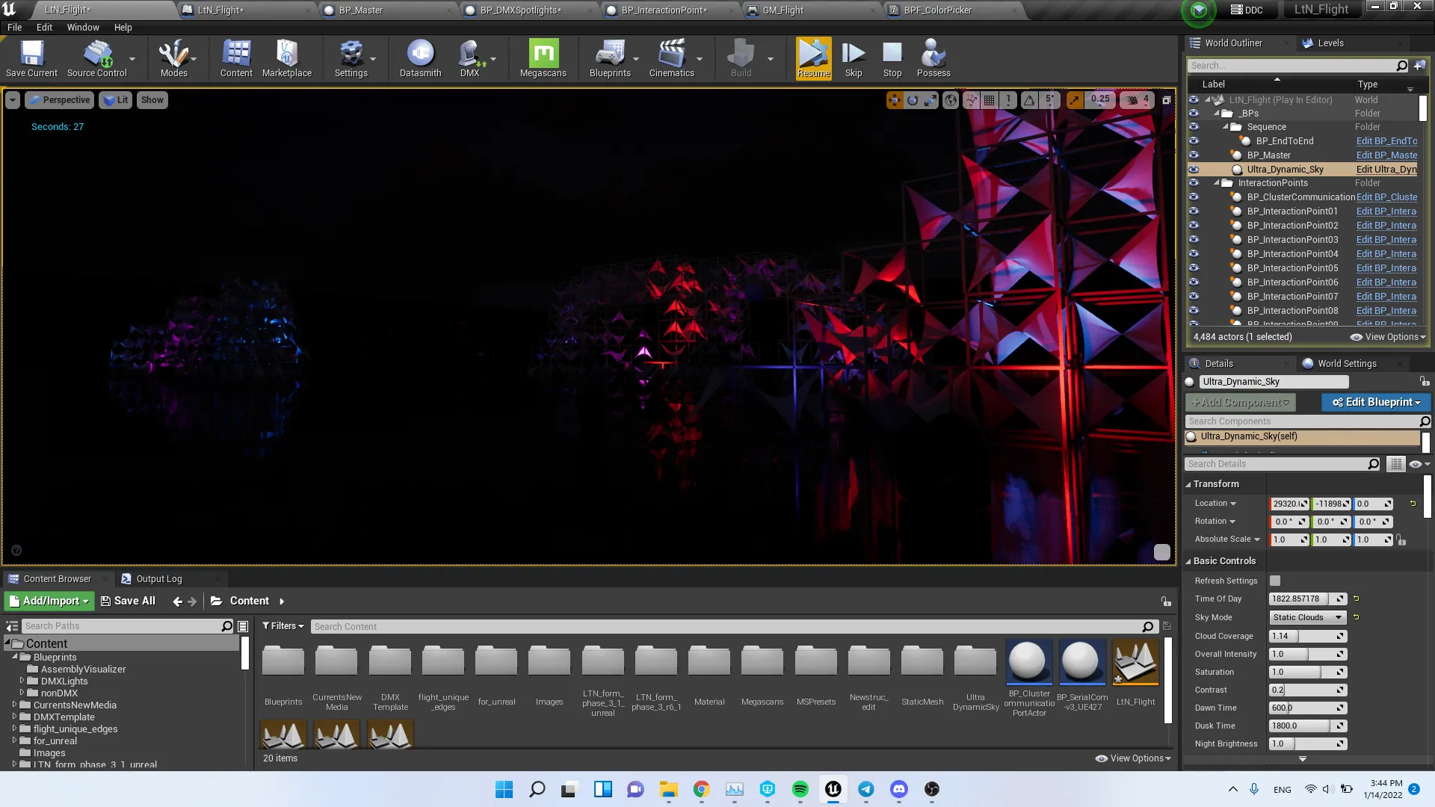1435x807 pixels.
Task: Click the Add/Import button
Action: tap(49, 601)
